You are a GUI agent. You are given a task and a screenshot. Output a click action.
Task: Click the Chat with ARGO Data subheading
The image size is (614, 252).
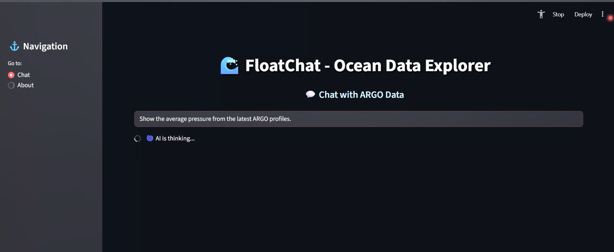[x=361, y=95]
